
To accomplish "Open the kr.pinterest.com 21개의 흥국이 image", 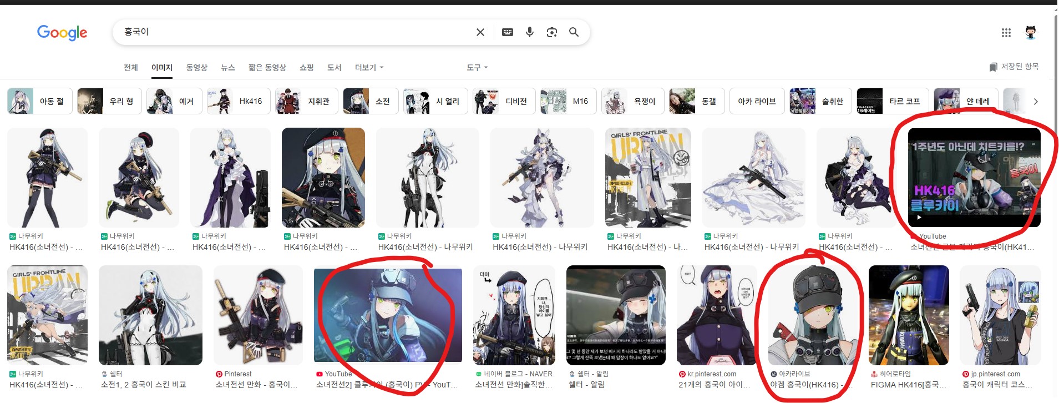I will point(717,315).
